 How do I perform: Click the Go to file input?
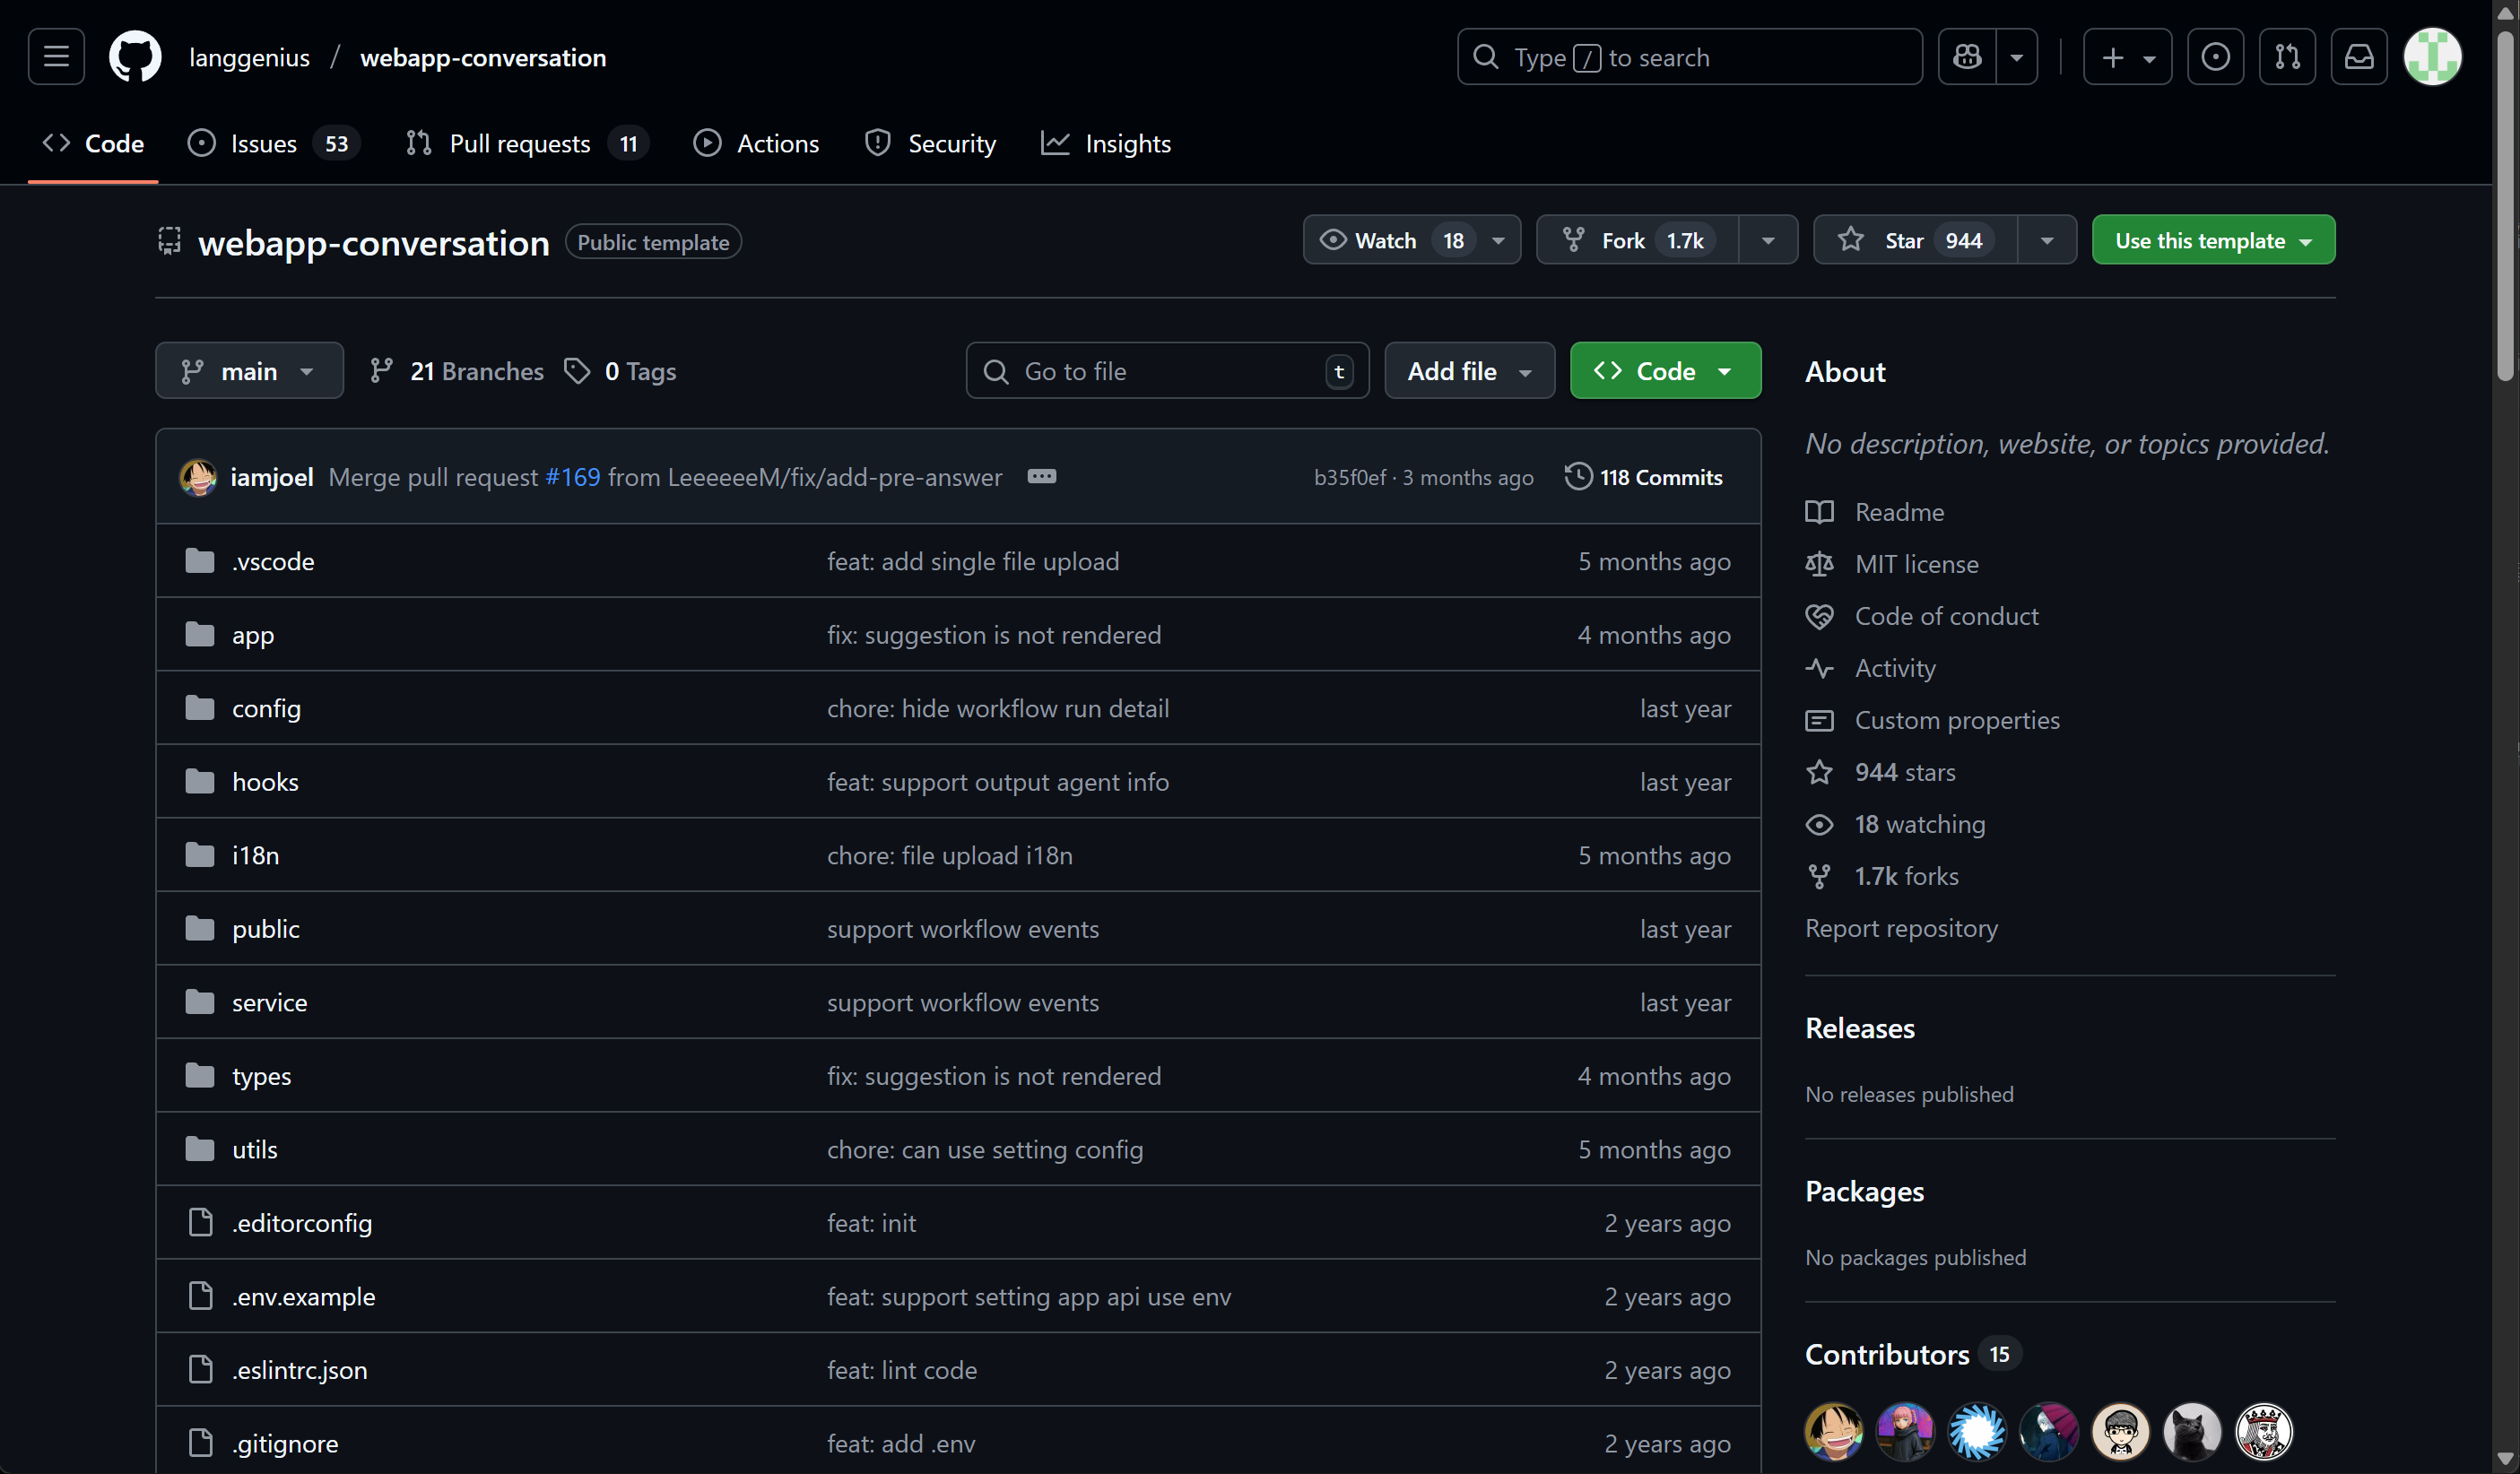coord(1167,371)
